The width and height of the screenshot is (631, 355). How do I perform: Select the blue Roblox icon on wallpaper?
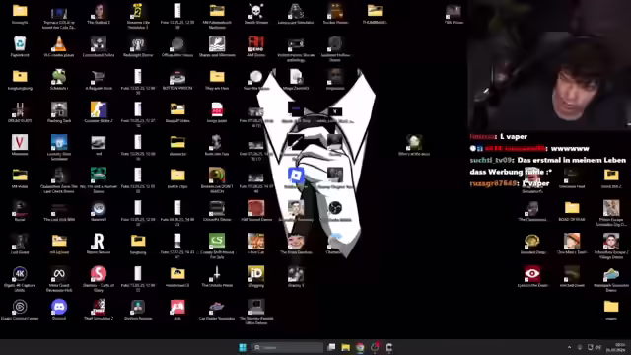pyautogui.click(x=296, y=176)
